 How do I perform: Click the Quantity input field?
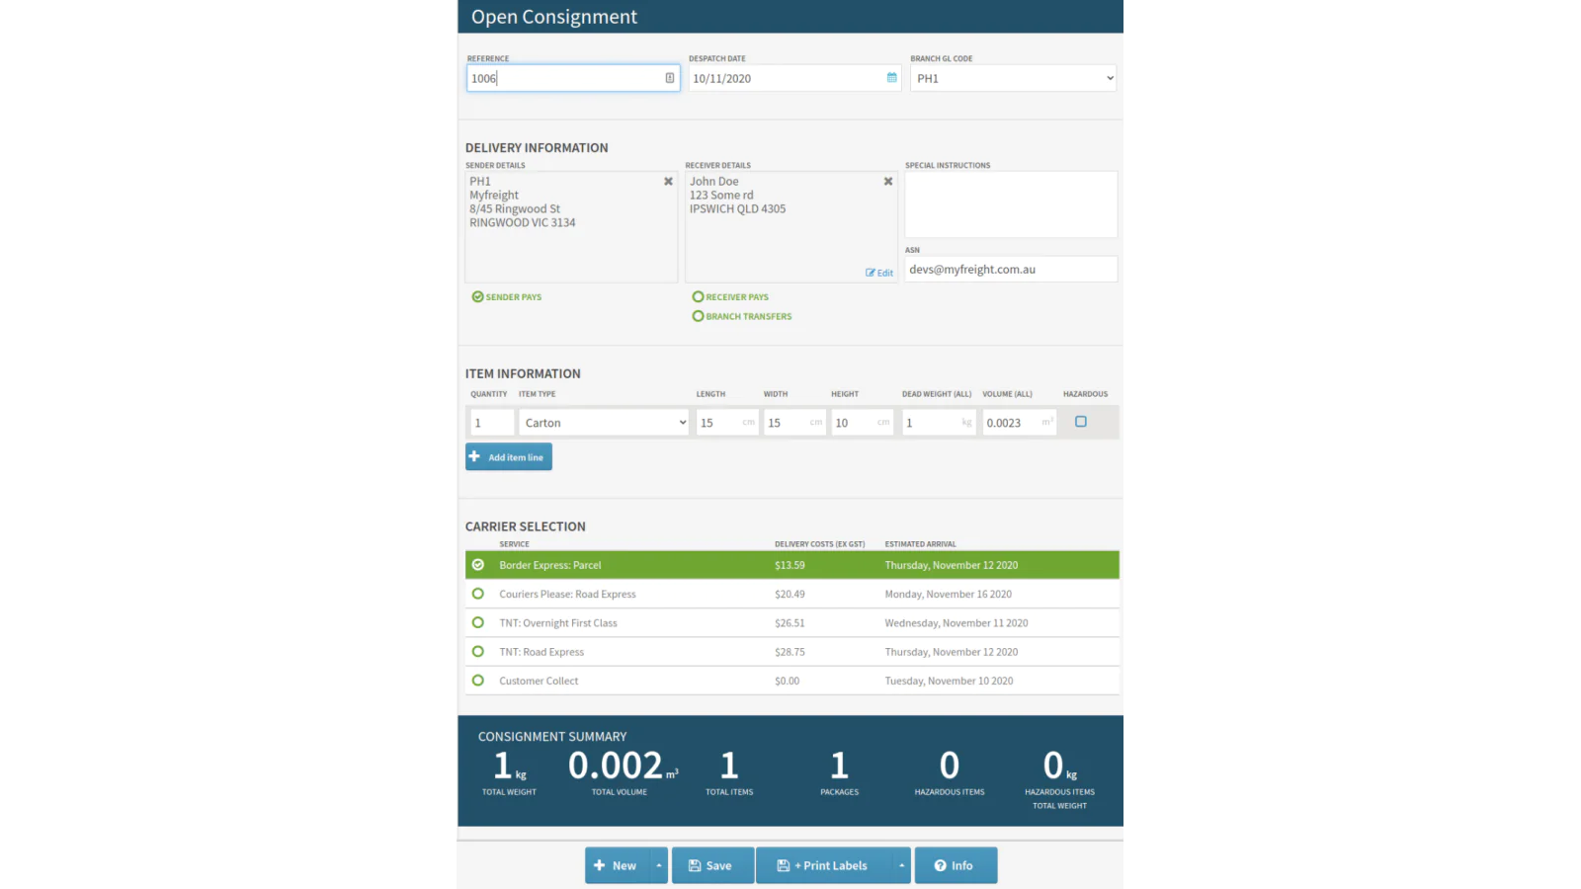coord(492,423)
